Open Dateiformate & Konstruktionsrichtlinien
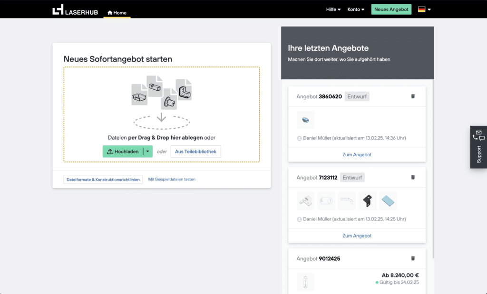This screenshot has width=487, height=294. (103, 180)
